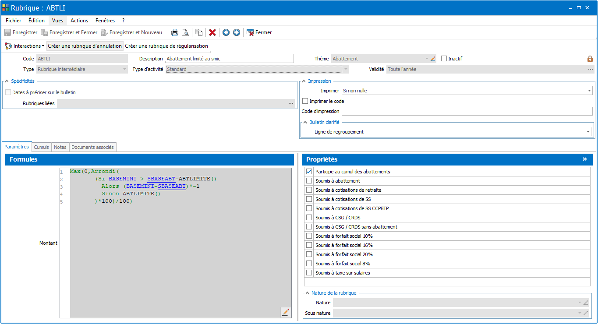Switch to the Cumuls tab

click(42, 147)
